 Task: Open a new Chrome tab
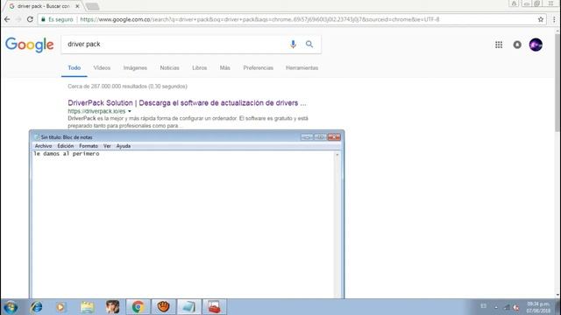(92, 6)
